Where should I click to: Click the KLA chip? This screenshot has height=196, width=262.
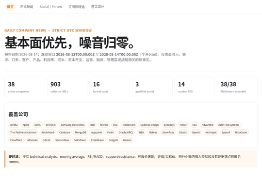tap(195, 125)
